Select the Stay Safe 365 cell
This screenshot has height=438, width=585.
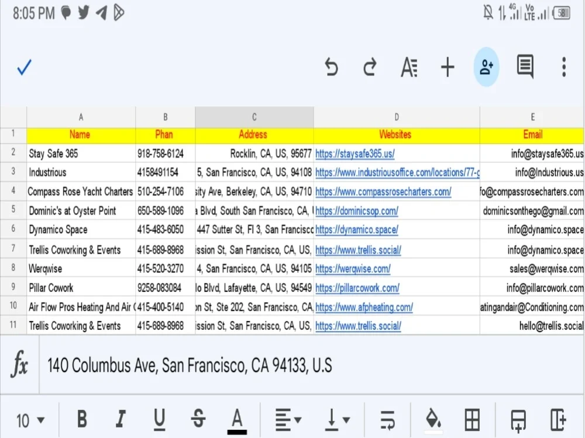click(81, 154)
